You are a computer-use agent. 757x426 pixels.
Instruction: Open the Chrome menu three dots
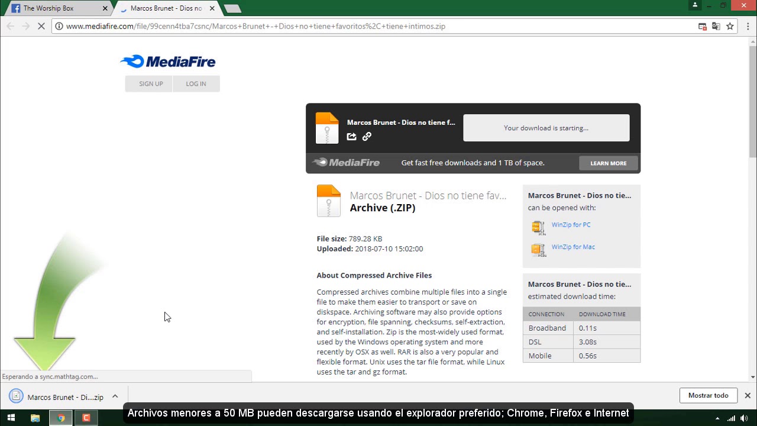[748, 26]
